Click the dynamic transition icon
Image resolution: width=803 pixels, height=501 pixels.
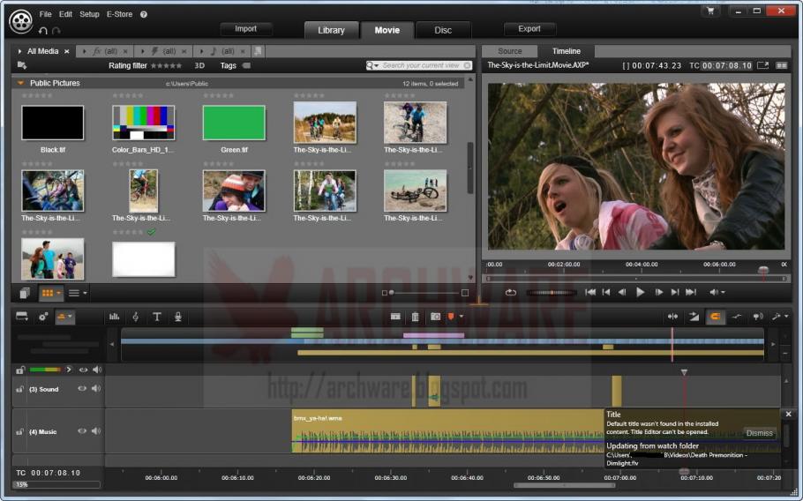click(x=694, y=317)
